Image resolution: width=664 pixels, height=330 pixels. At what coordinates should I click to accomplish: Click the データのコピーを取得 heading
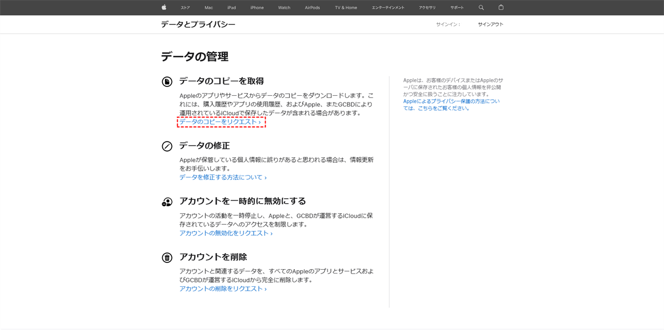[x=221, y=81]
